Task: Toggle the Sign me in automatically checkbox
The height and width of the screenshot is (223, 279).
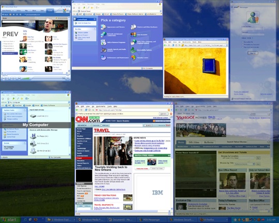Action: [243, 47]
